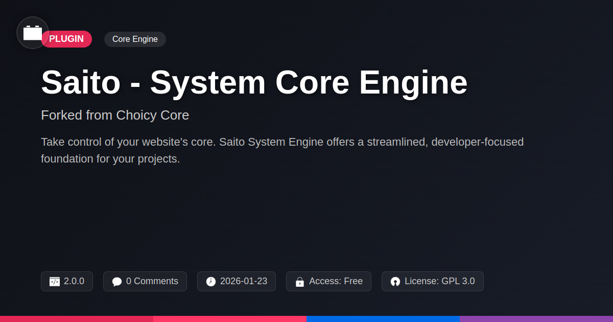Click the Saito - System Core Engine title
This screenshot has height=322, width=613.
click(254, 82)
